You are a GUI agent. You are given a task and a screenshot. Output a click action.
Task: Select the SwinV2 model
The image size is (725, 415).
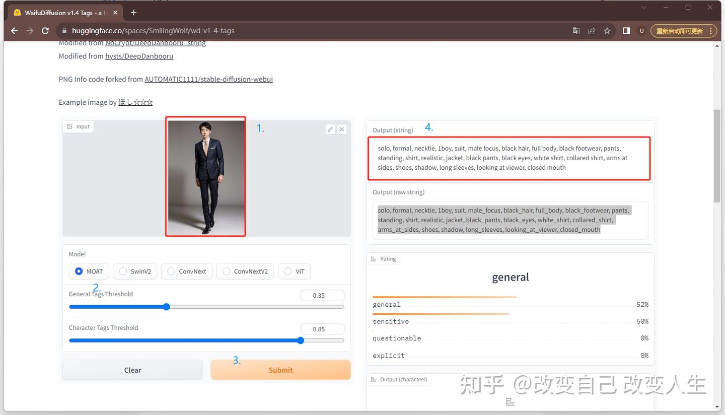pos(122,271)
